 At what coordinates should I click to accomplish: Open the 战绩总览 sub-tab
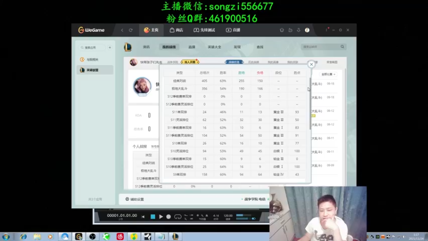click(x=234, y=62)
